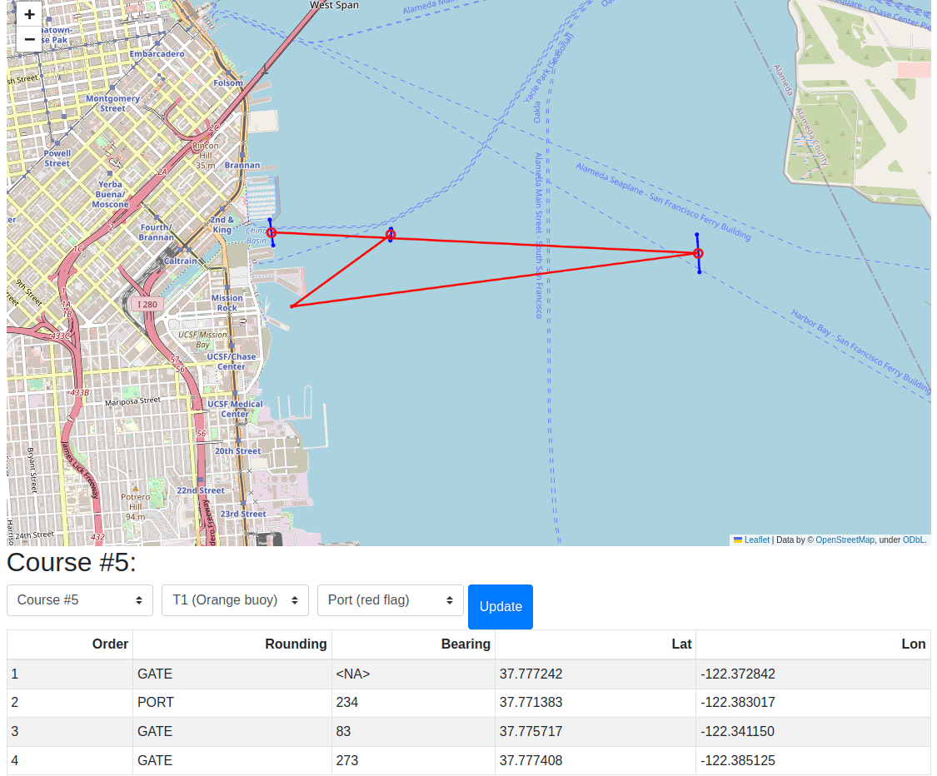Click the middle gate marker near the red line junction
Screen dimensions: 937x776
click(391, 235)
